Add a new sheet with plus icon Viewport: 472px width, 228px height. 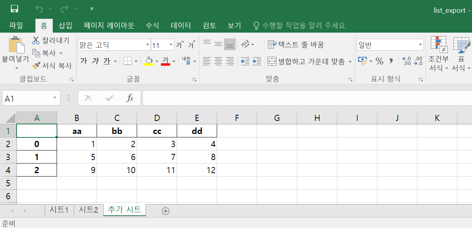166,211
